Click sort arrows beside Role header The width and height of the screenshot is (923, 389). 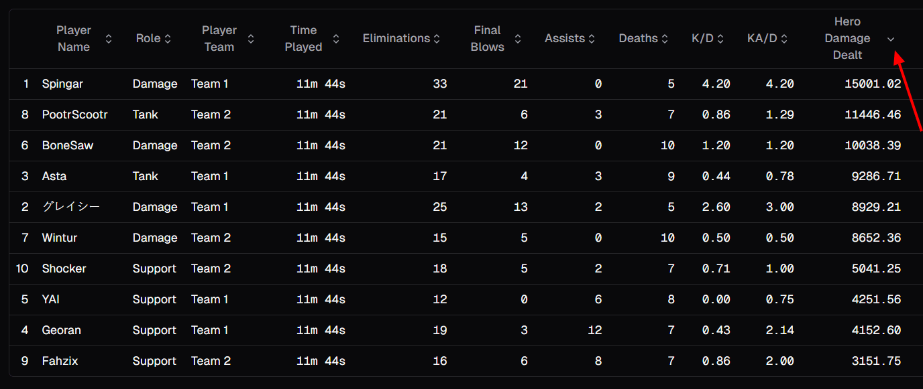tap(168, 39)
